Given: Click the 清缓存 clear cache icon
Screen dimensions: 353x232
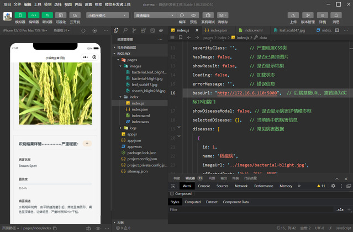Looking at the screenshot, I should pos(223,15).
